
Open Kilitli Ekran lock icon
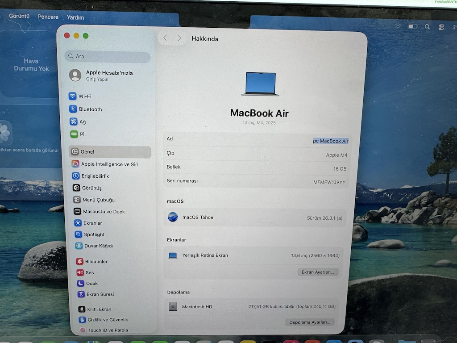click(82, 309)
